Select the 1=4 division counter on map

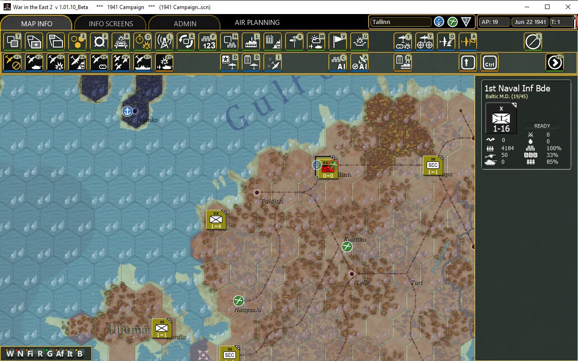pos(216,220)
